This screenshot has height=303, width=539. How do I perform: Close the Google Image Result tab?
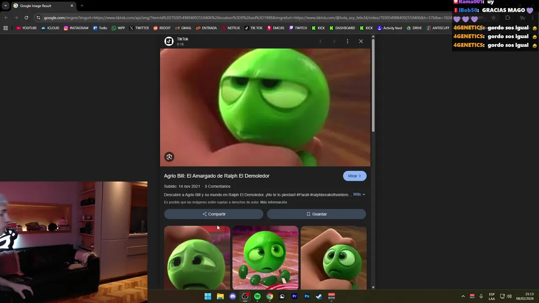point(72,6)
